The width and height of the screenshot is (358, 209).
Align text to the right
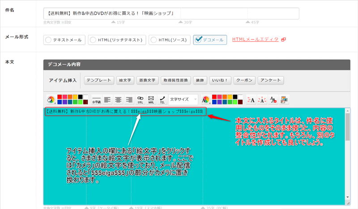pyautogui.click(x=129, y=99)
